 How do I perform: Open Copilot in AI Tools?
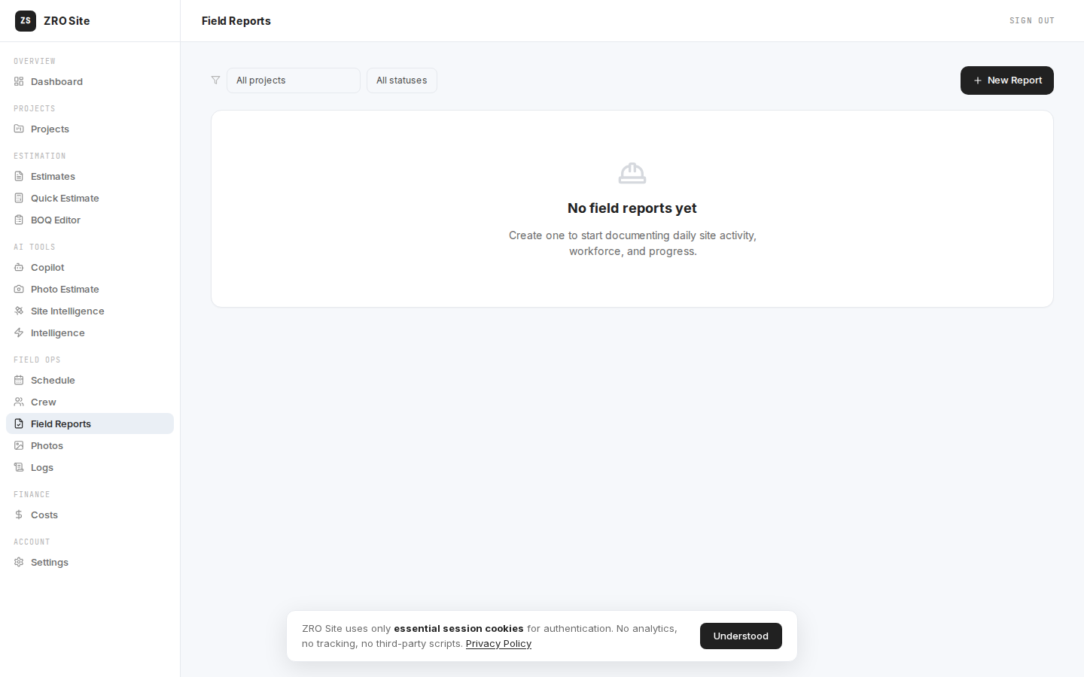tap(90, 267)
